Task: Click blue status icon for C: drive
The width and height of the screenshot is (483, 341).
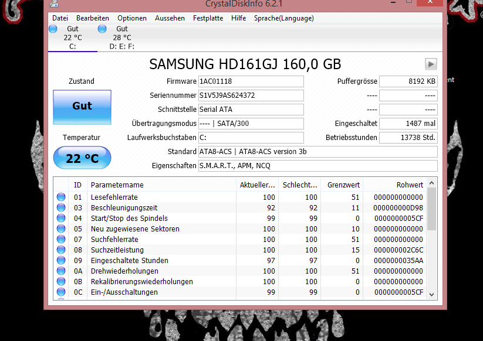Action: [53, 29]
